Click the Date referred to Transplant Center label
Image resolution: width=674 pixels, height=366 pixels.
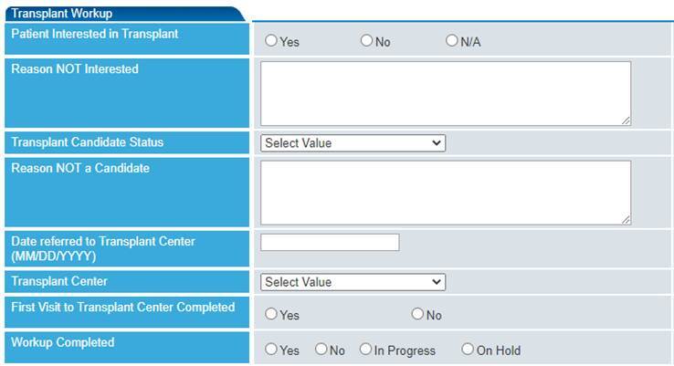(x=103, y=249)
